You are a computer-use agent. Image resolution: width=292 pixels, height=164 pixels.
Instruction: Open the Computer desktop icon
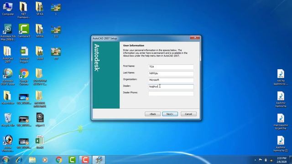(x=8, y=9)
